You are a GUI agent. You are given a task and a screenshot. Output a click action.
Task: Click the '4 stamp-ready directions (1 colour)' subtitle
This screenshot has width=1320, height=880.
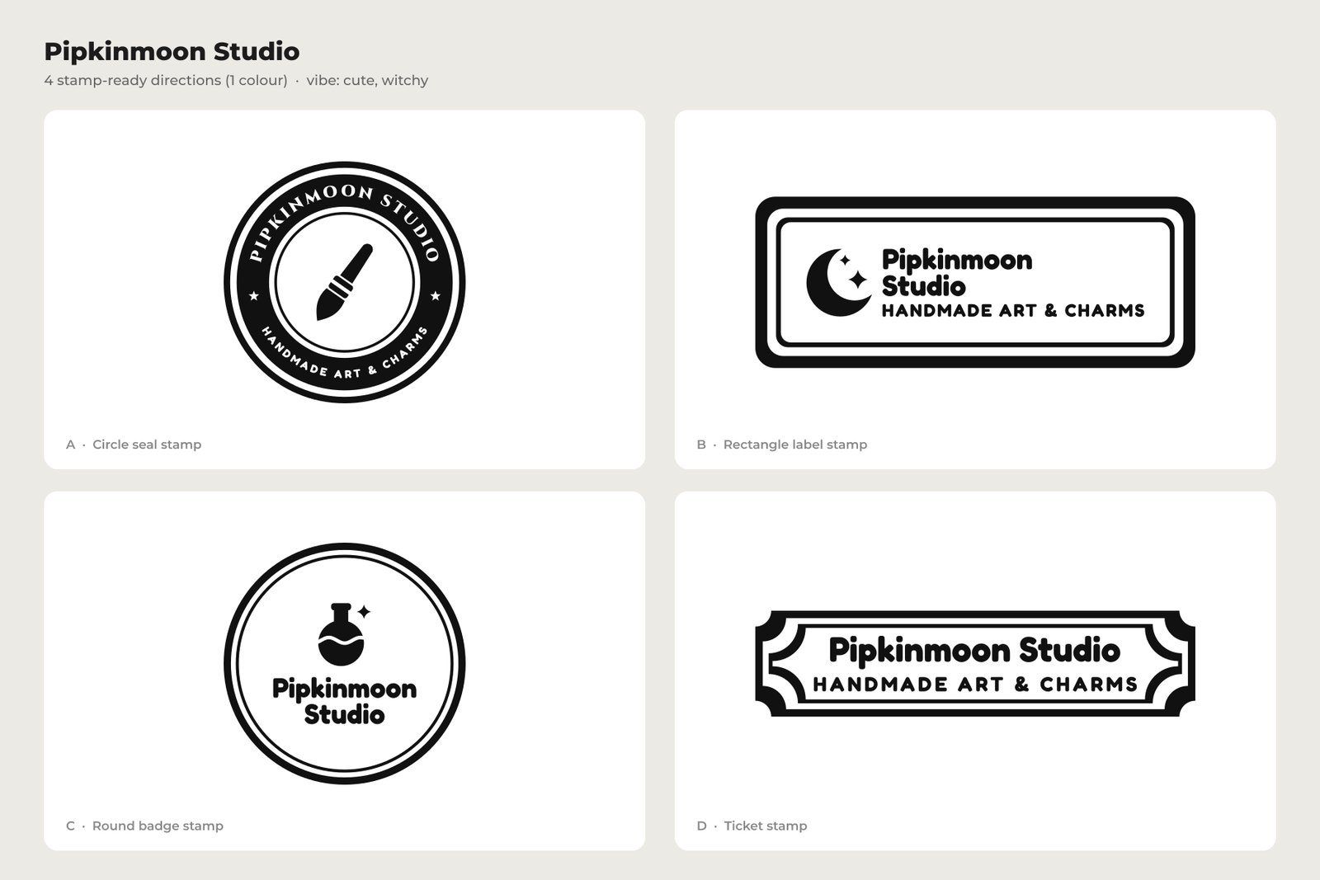tap(166, 80)
